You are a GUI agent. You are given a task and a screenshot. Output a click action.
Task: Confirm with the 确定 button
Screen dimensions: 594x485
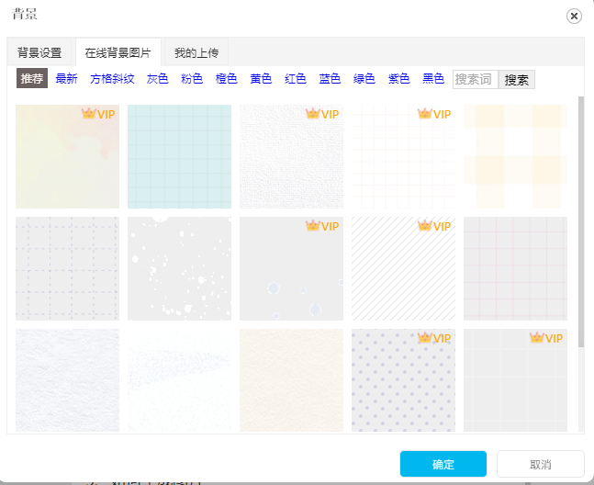point(443,464)
